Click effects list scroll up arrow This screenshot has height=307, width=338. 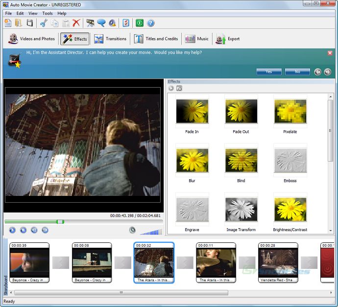coord(331,97)
